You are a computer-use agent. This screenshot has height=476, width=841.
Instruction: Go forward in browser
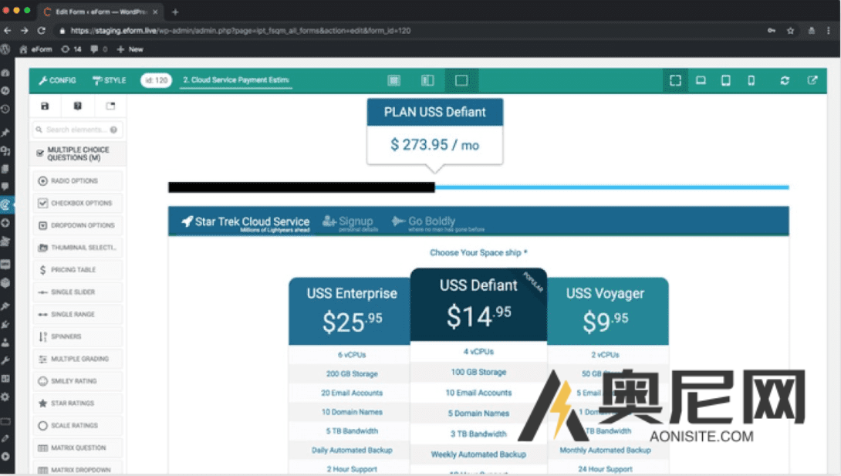[x=24, y=31]
